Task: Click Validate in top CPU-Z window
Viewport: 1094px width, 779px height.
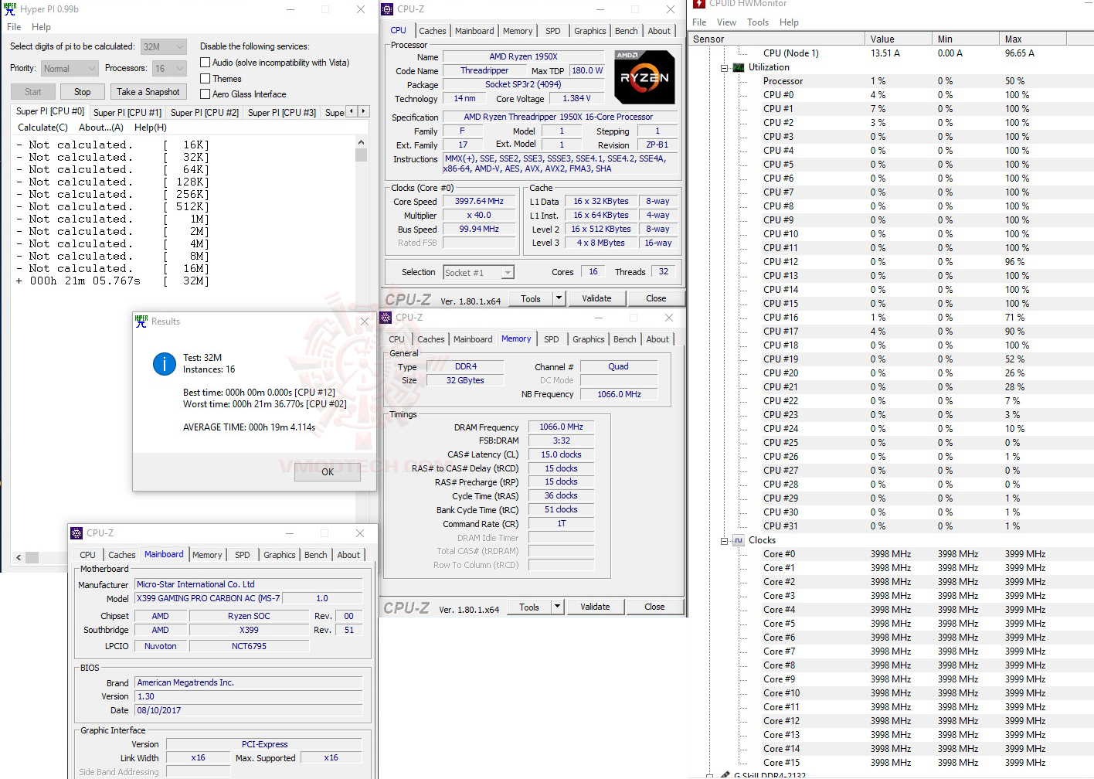Action: coord(596,298)
